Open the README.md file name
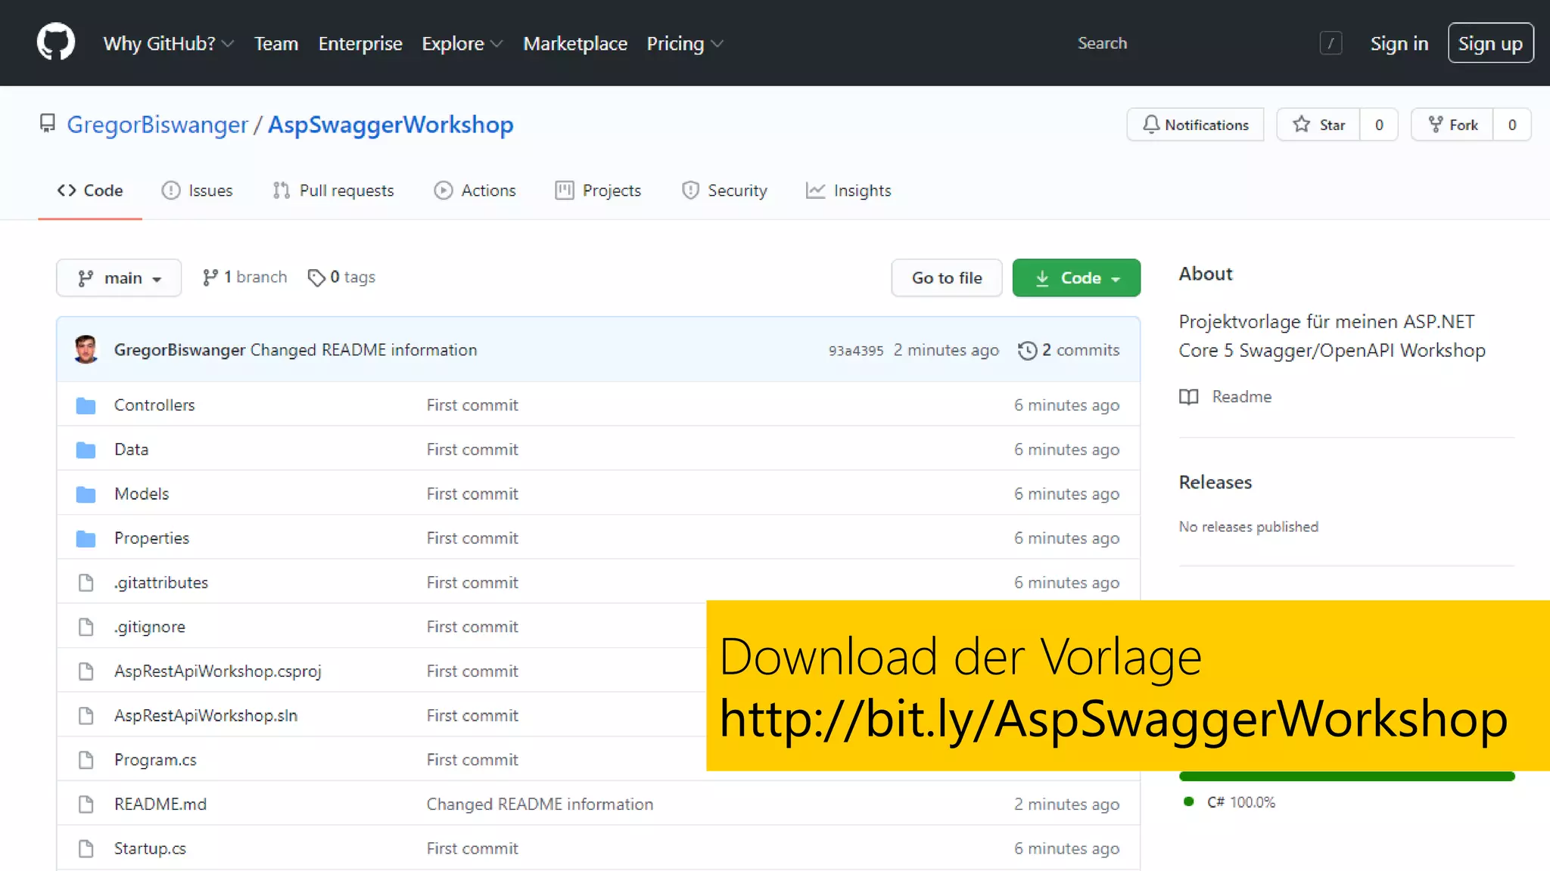 (160, 804)
